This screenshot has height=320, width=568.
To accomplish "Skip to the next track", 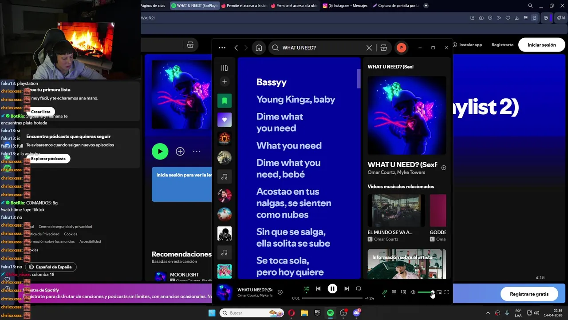I will tap(347, 288).
